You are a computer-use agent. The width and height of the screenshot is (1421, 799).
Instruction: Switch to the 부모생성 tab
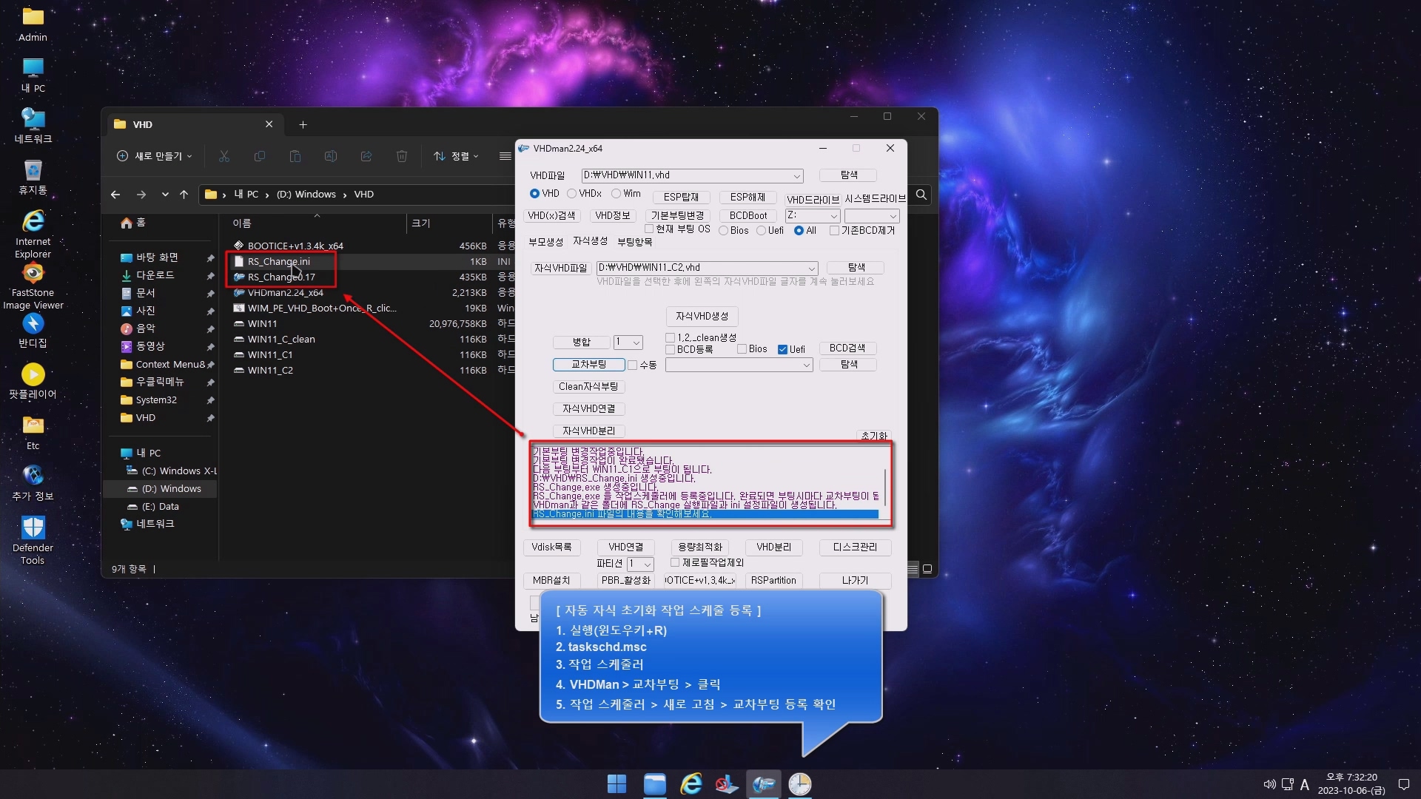[x=545, y=242]
